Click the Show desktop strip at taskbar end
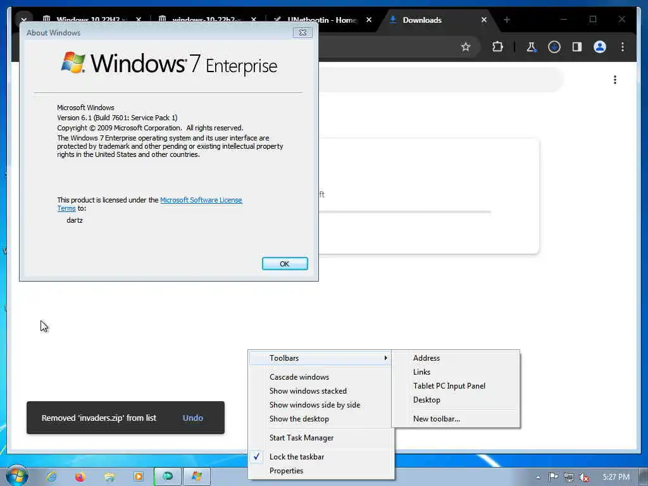Viewport: 648px width, 486px height. (x=644, y=477)
